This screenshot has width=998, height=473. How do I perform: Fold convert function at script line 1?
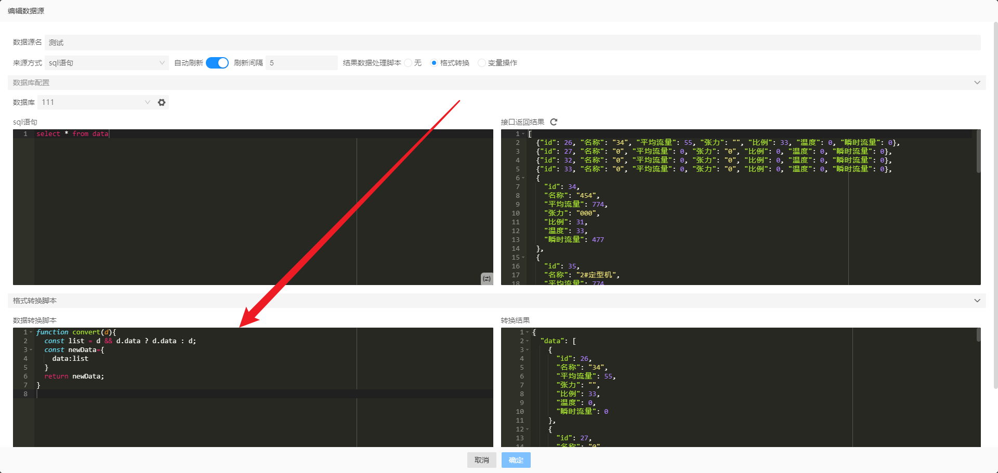(31, 332)
